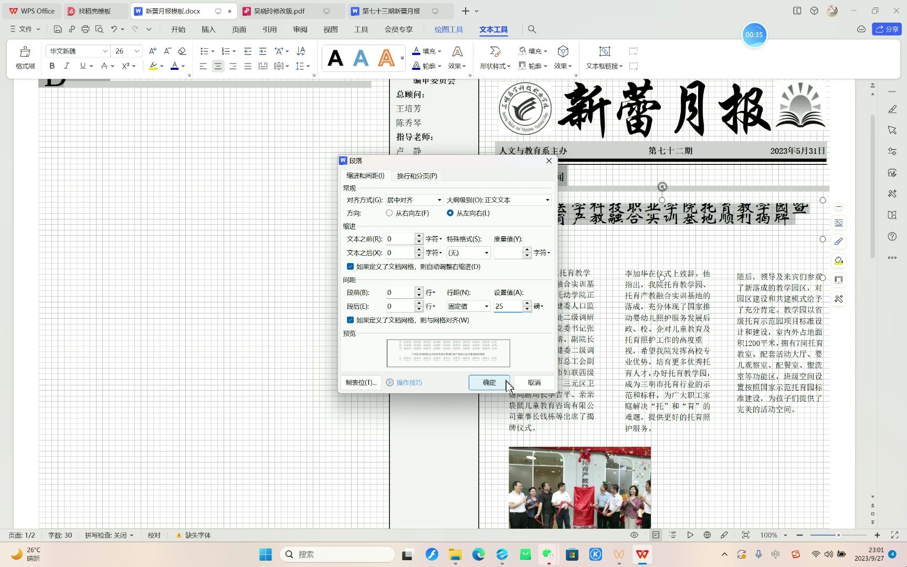Click the justify alignment icon
Viewport: 907px width, 567px height.
(x=248, y=66)
